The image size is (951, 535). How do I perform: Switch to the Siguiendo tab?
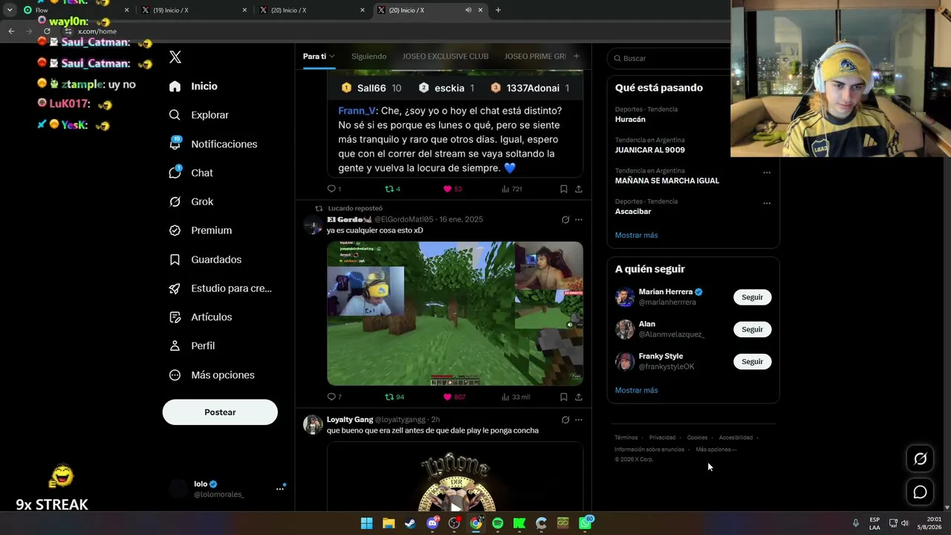tap(369, 56)
